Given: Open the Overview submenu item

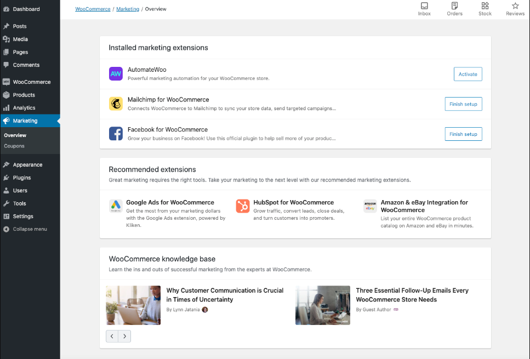Looking at the screenshot, I should click(15, 135).
